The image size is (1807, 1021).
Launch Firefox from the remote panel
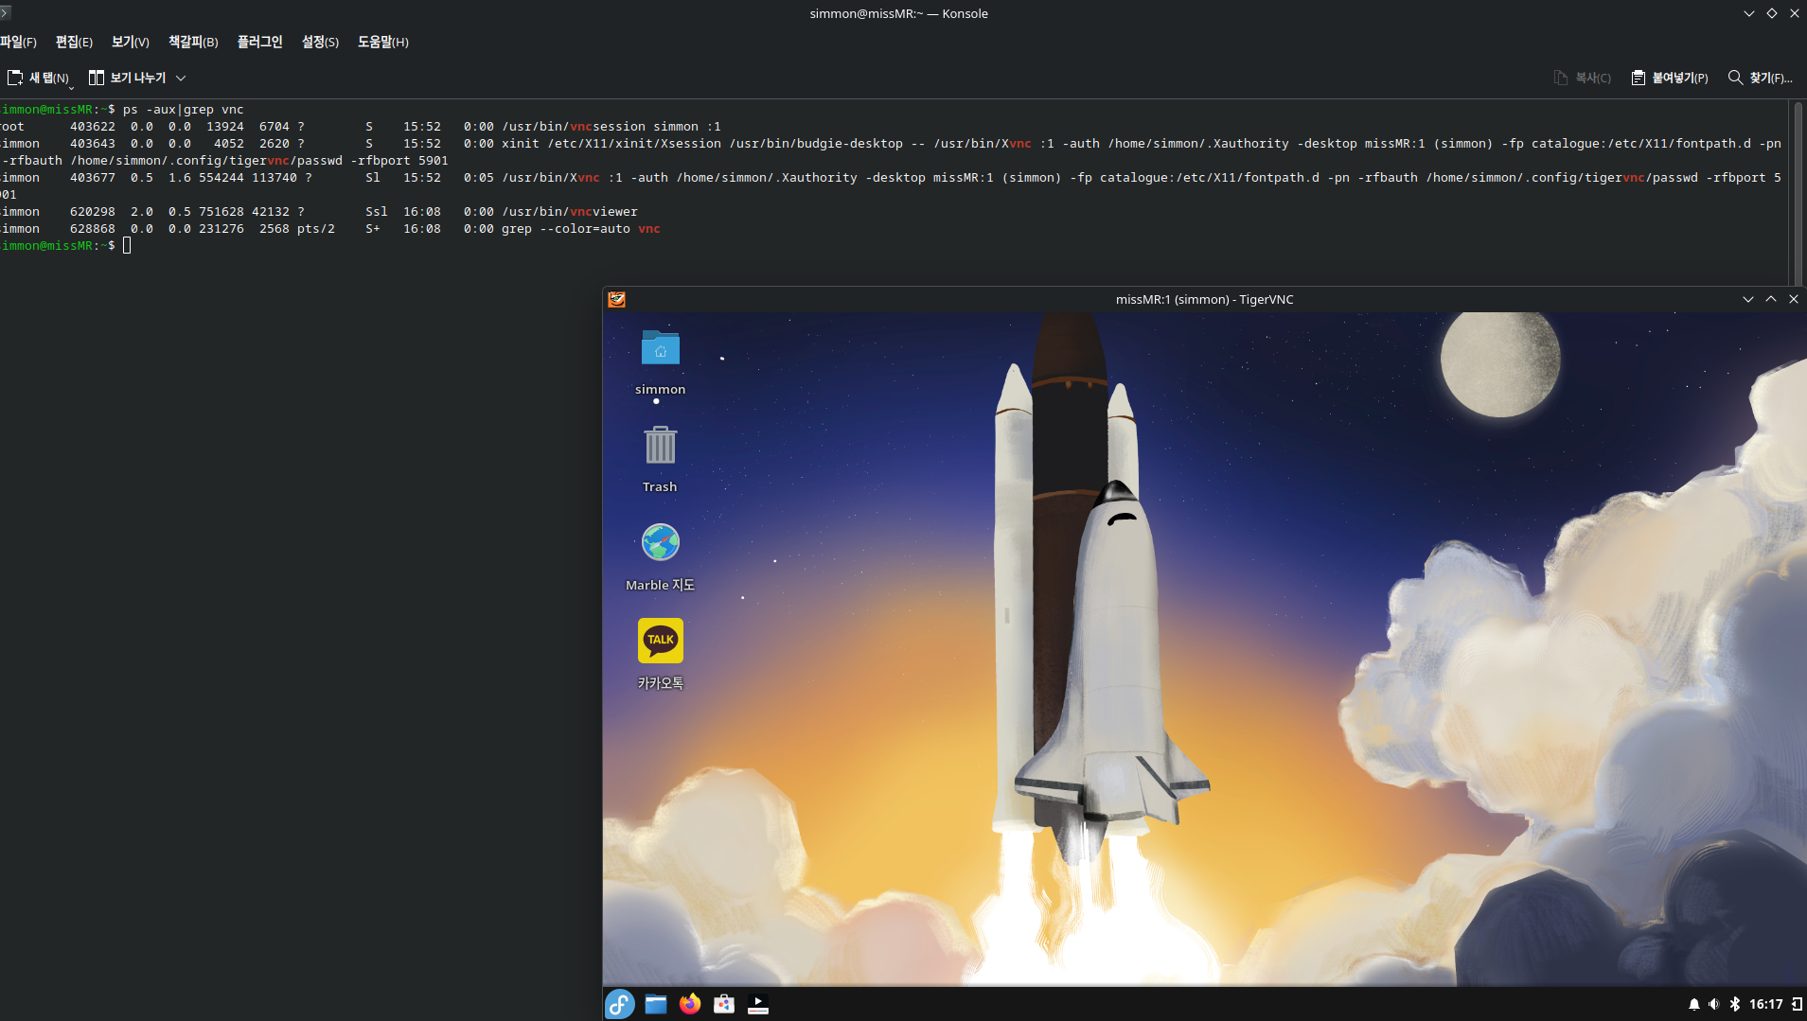[690, 1004]
